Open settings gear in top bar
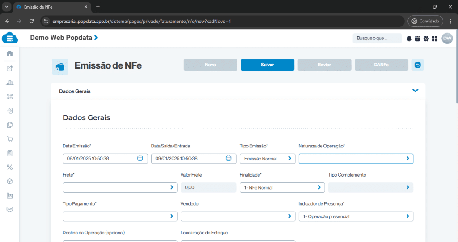Image resolution: width=458 pixels, height=242 pixels. [x=426, y=39]
